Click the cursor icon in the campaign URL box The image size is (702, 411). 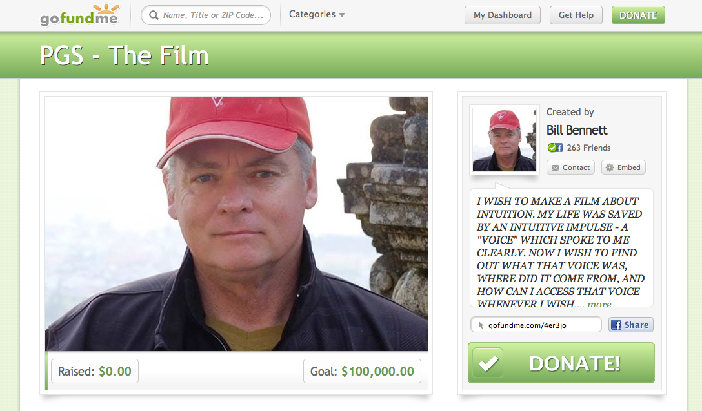pos(481,325)
